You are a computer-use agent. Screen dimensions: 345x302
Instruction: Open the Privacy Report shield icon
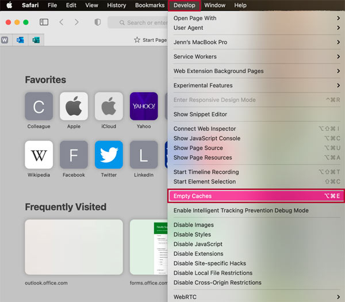pyautogui.click(x=98, y=22)
